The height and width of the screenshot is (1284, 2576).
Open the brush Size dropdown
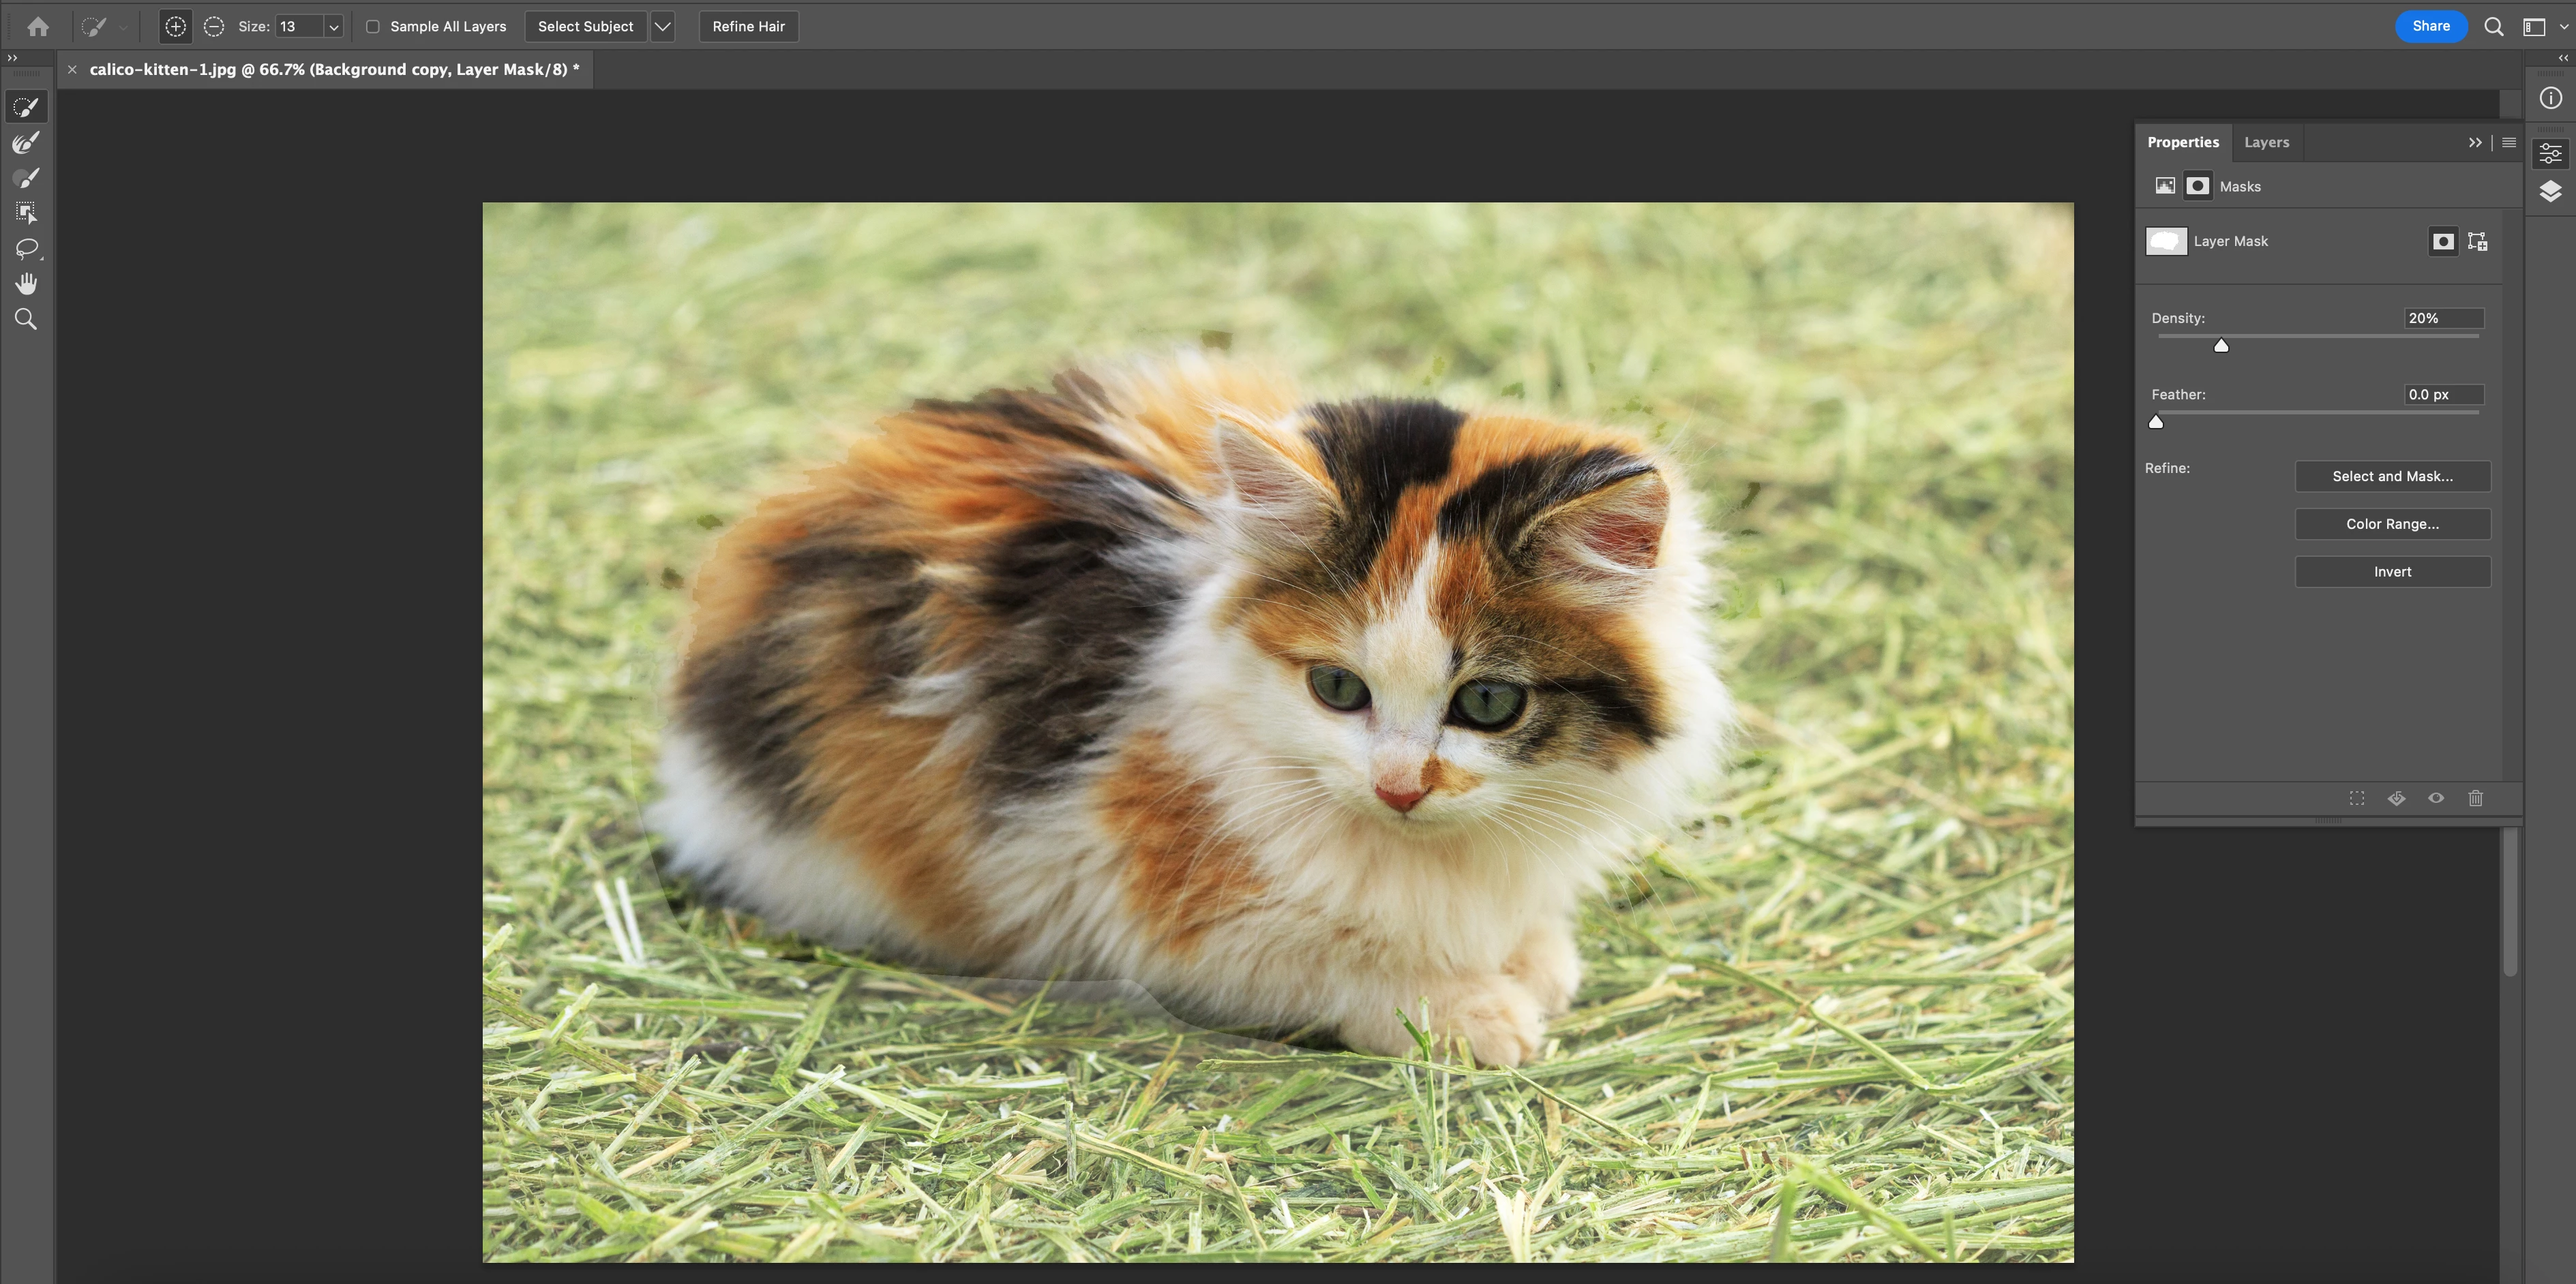coord(334,27)
